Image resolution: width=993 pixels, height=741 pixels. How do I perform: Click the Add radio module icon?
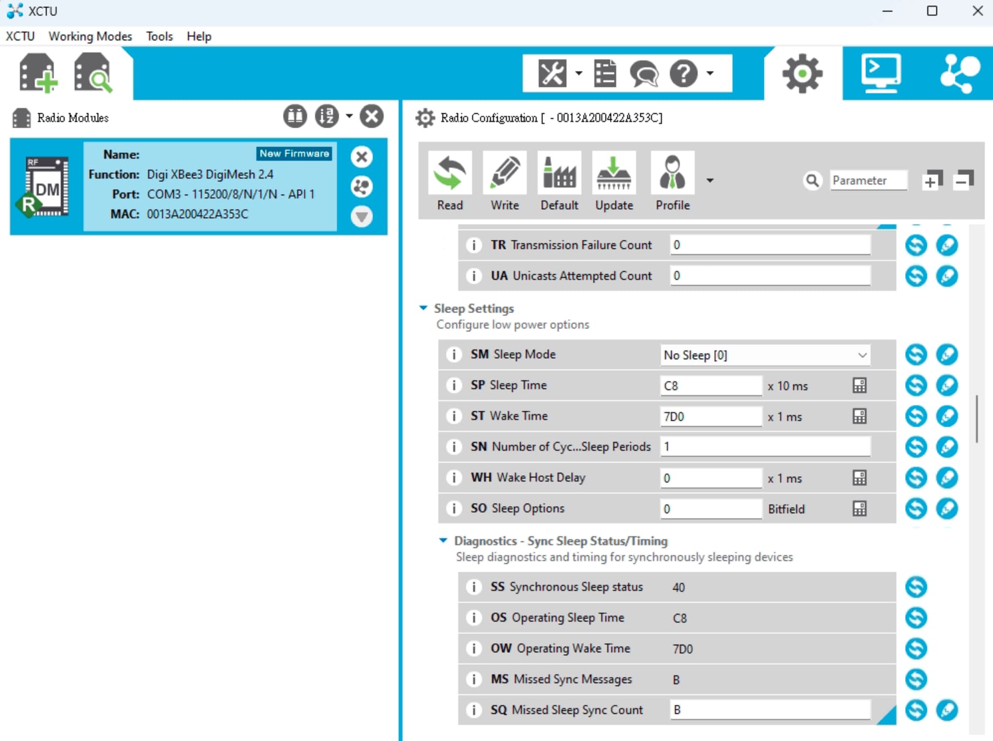click(37, 73)
